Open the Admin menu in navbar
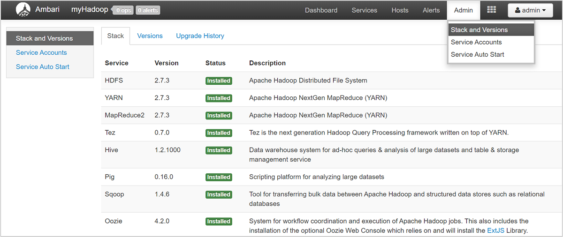The width and height of the screenshot is (563, 237). click(x=463, y=10)
